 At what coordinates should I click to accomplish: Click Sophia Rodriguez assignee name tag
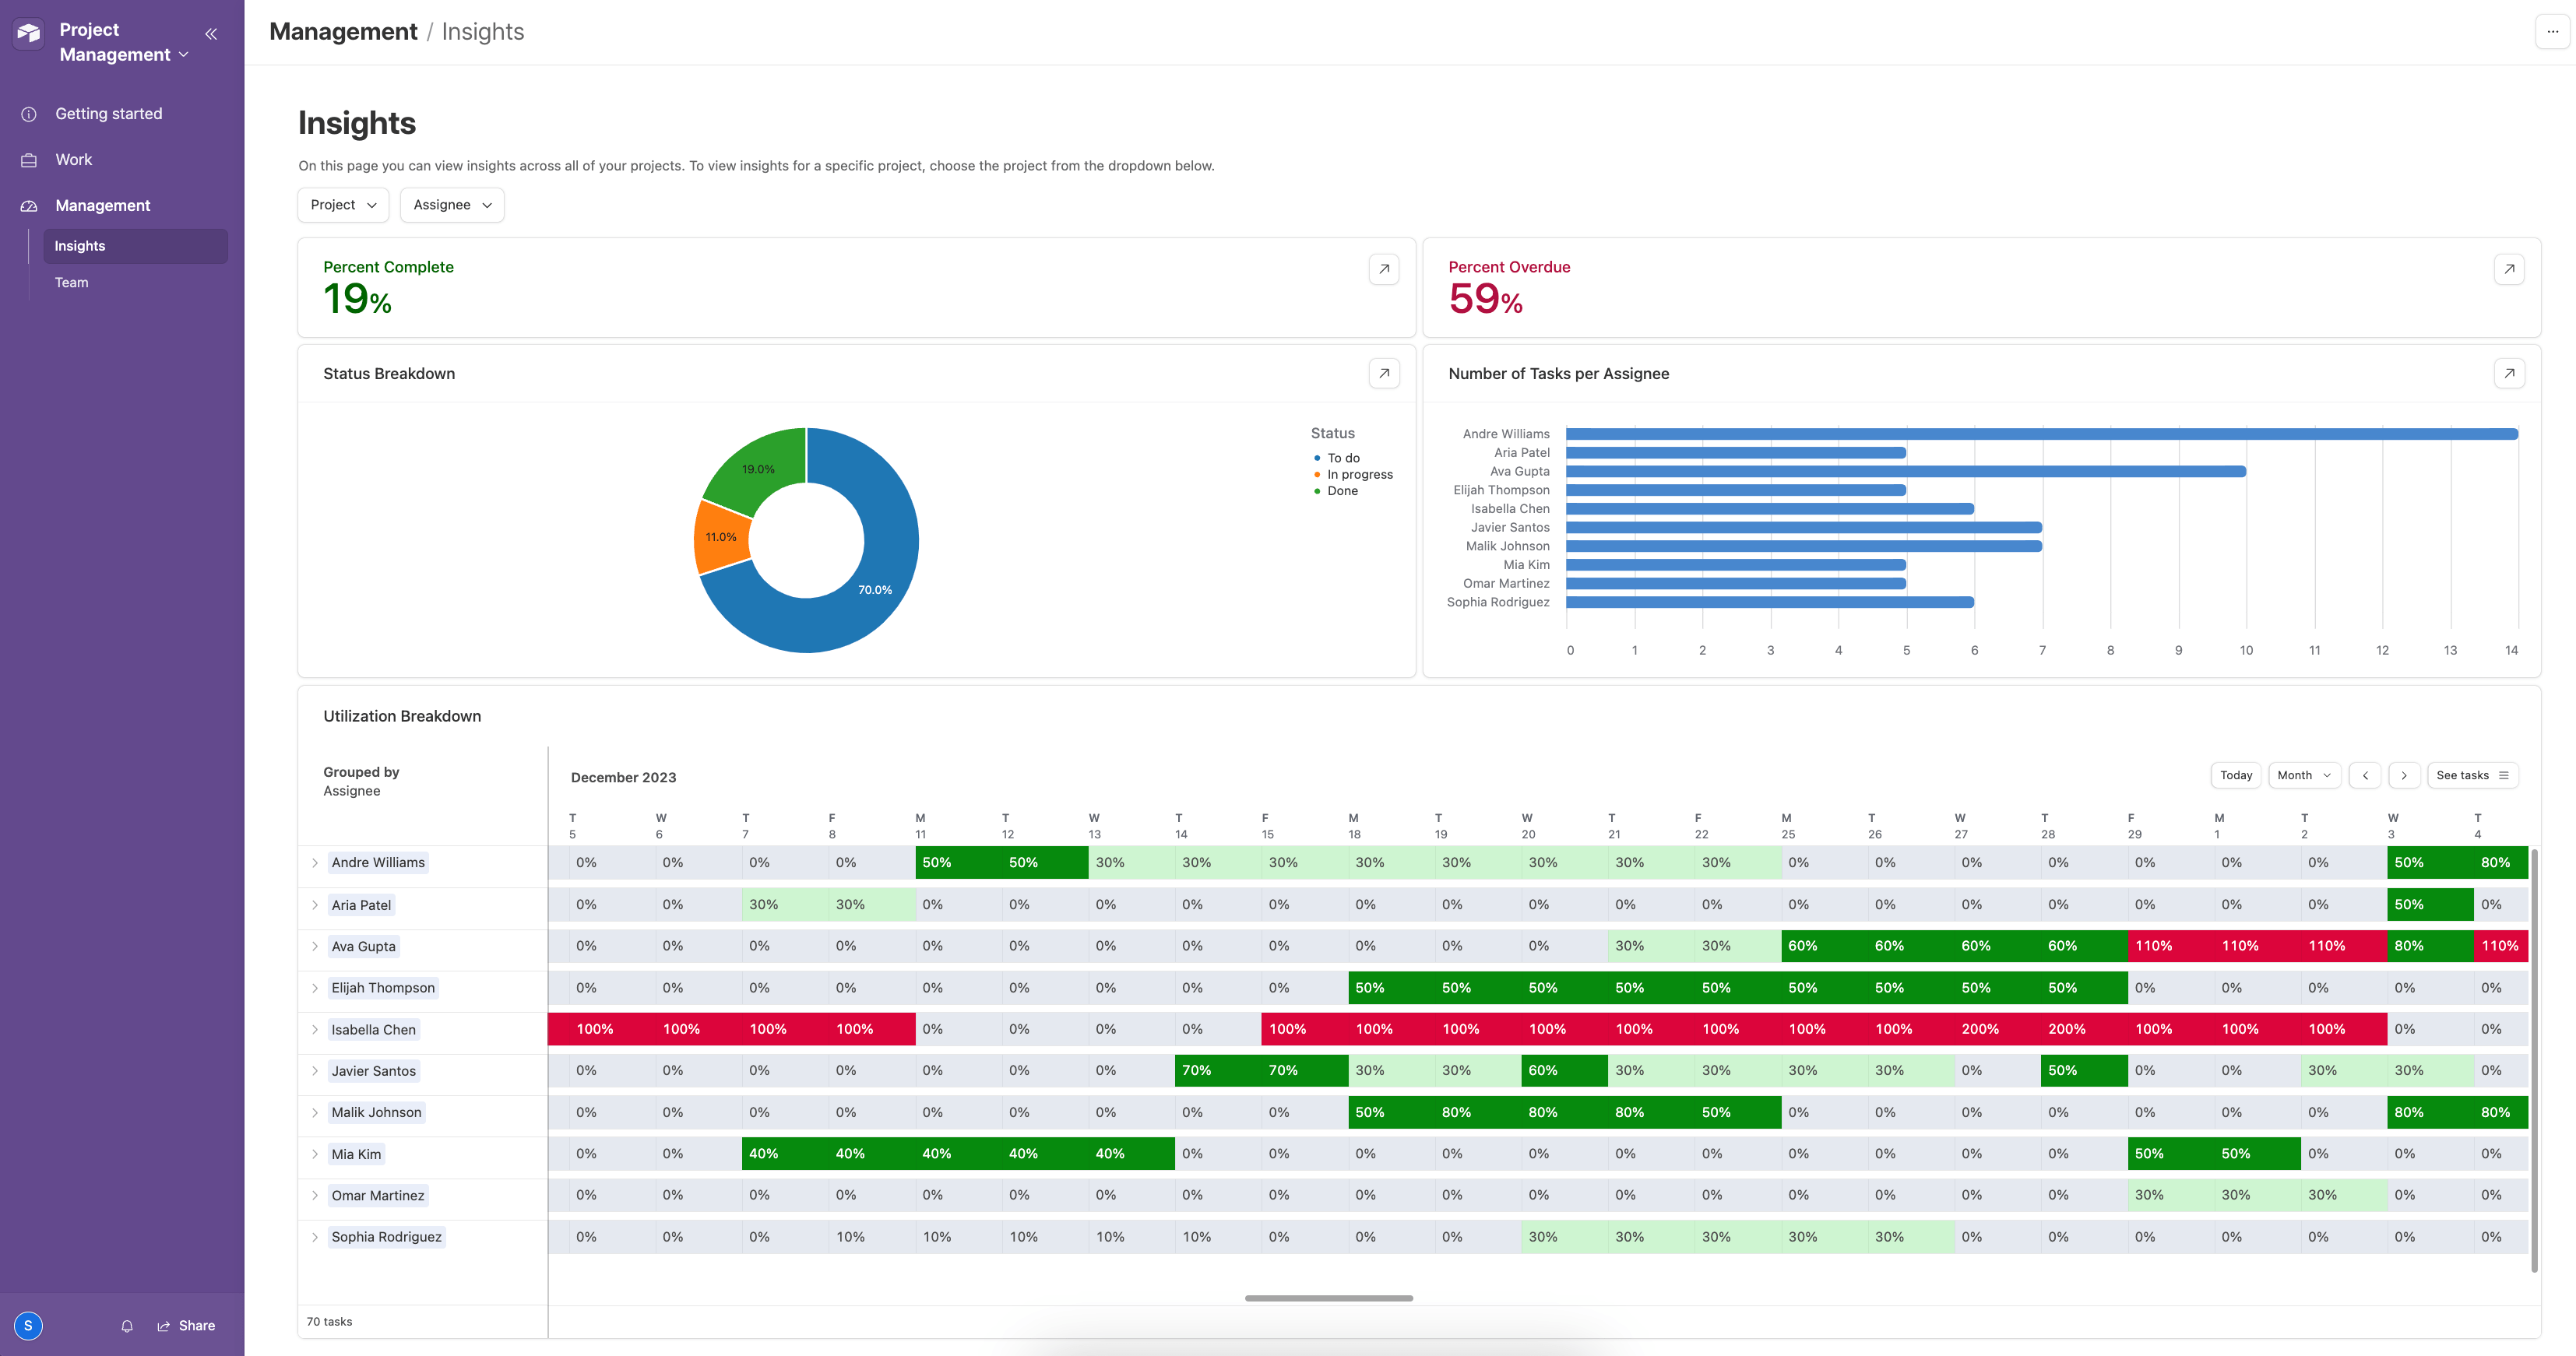pyautogui.click(x=386, y=1237)
